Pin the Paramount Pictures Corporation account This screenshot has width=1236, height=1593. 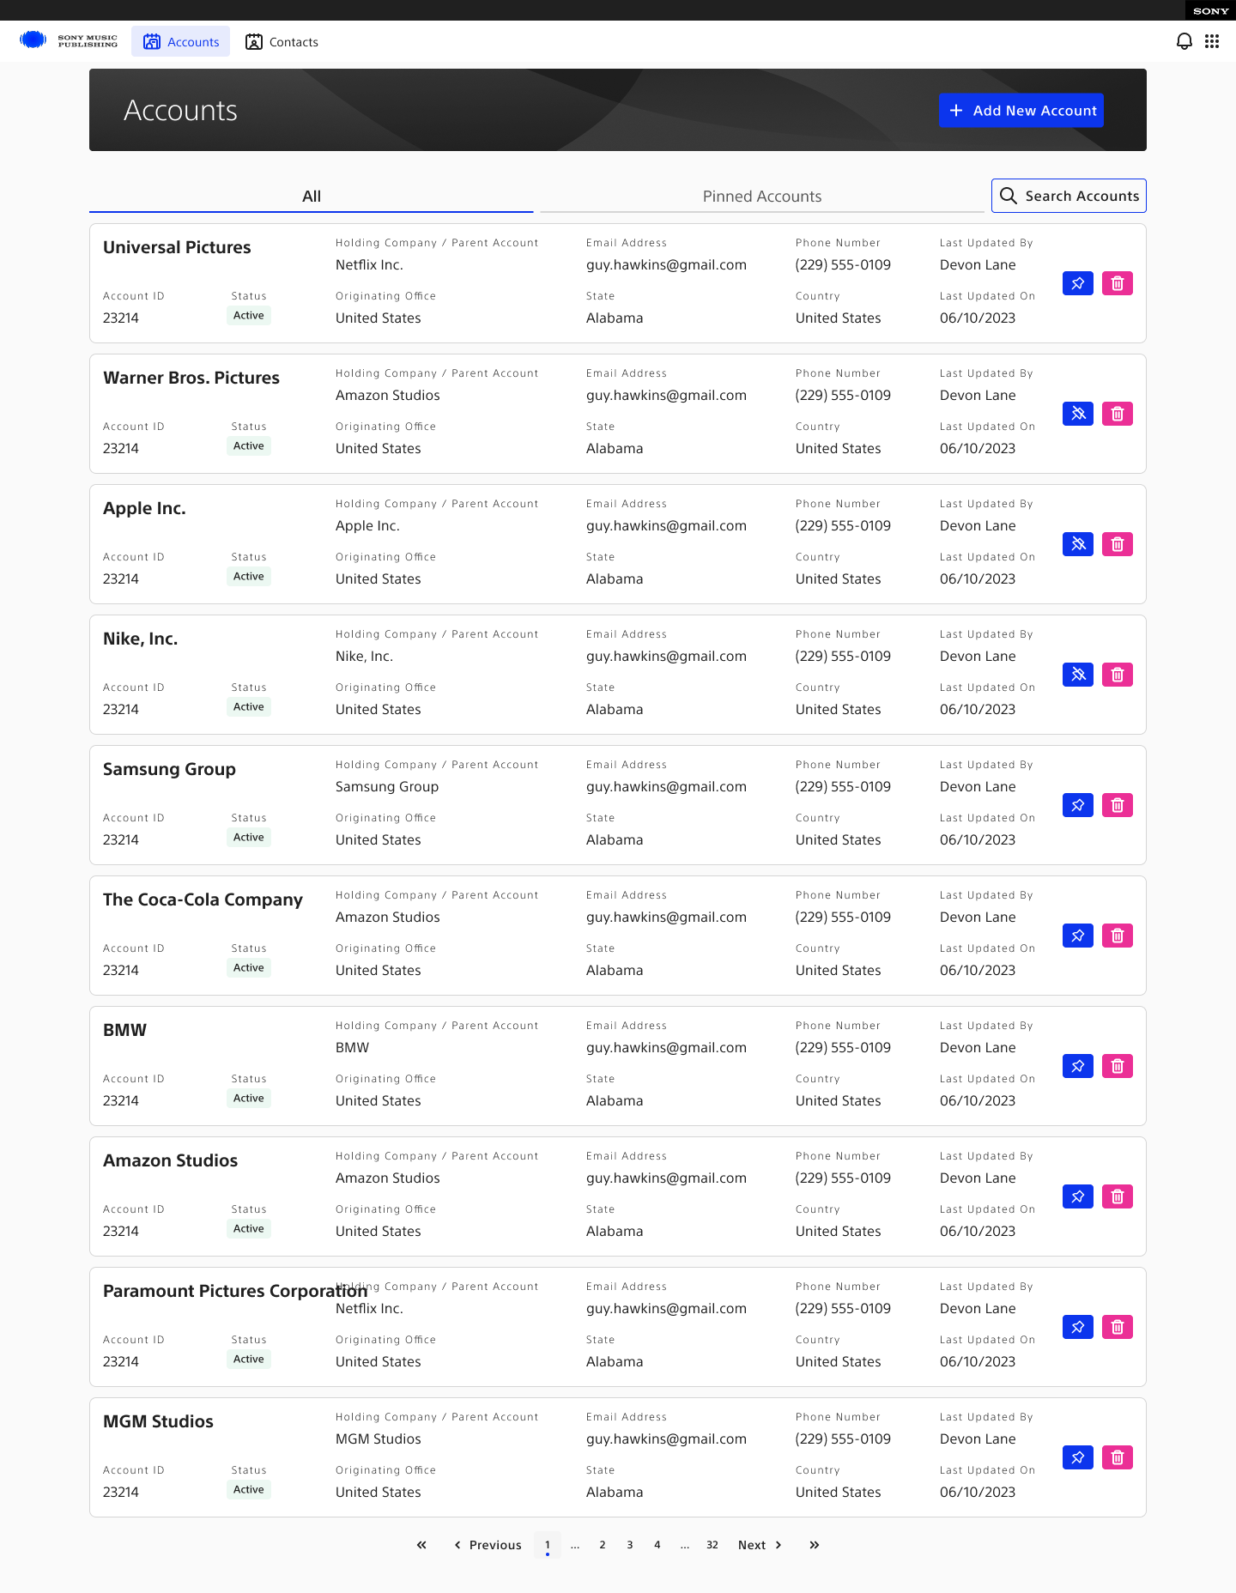click(x=1078, y=1327)
